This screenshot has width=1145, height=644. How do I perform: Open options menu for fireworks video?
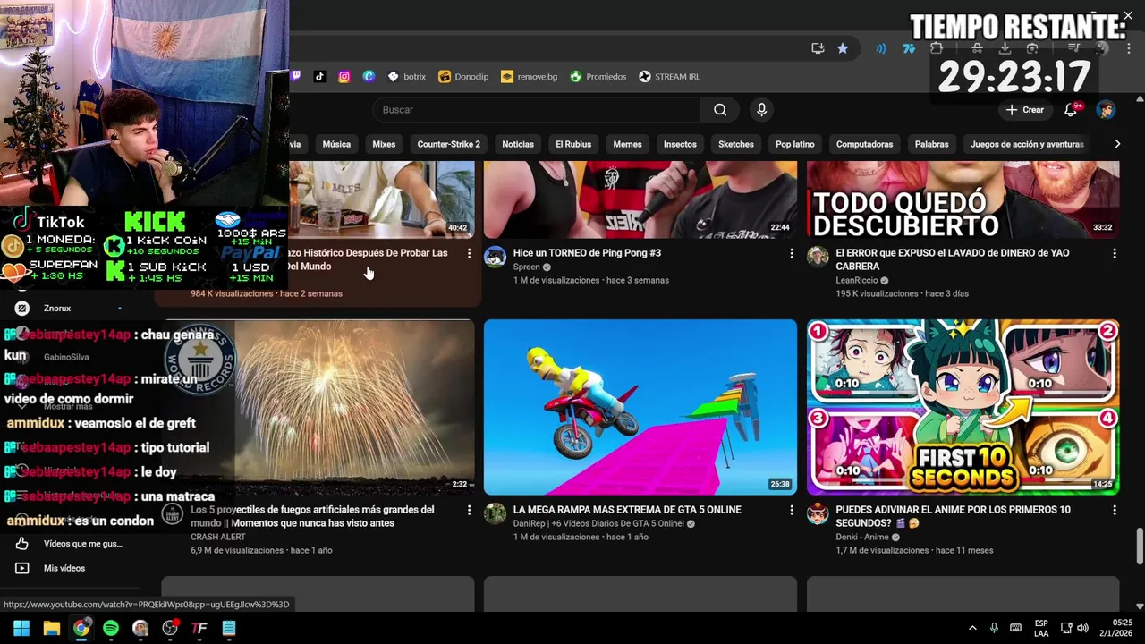click(469, 511)
